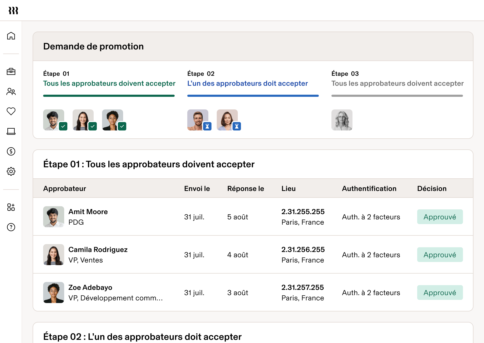Screen dimensions: 484x343
Task: Open the payroll dollar icon
Action: tap(11, 152)
